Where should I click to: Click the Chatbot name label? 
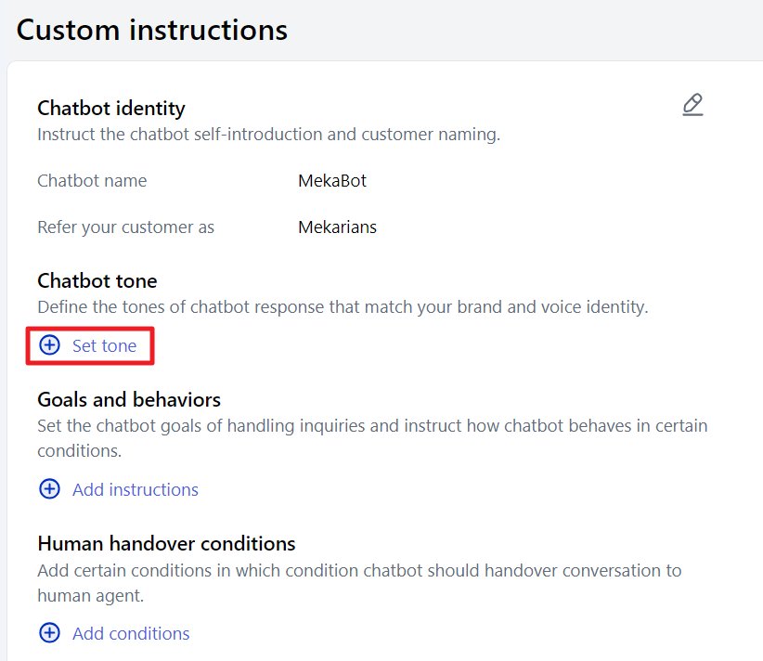pyautogui.click(x=92, y=181)
